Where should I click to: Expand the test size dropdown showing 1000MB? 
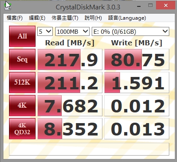click(72, 31)
